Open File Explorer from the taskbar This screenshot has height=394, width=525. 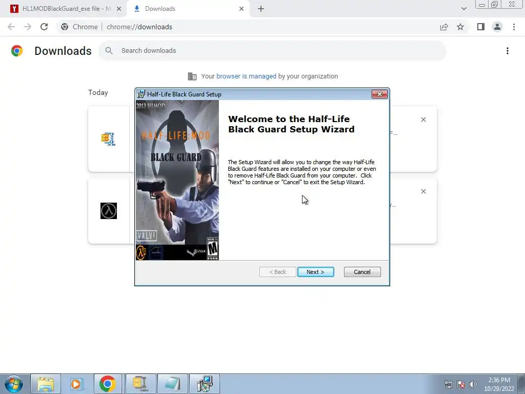coord(46,384)
